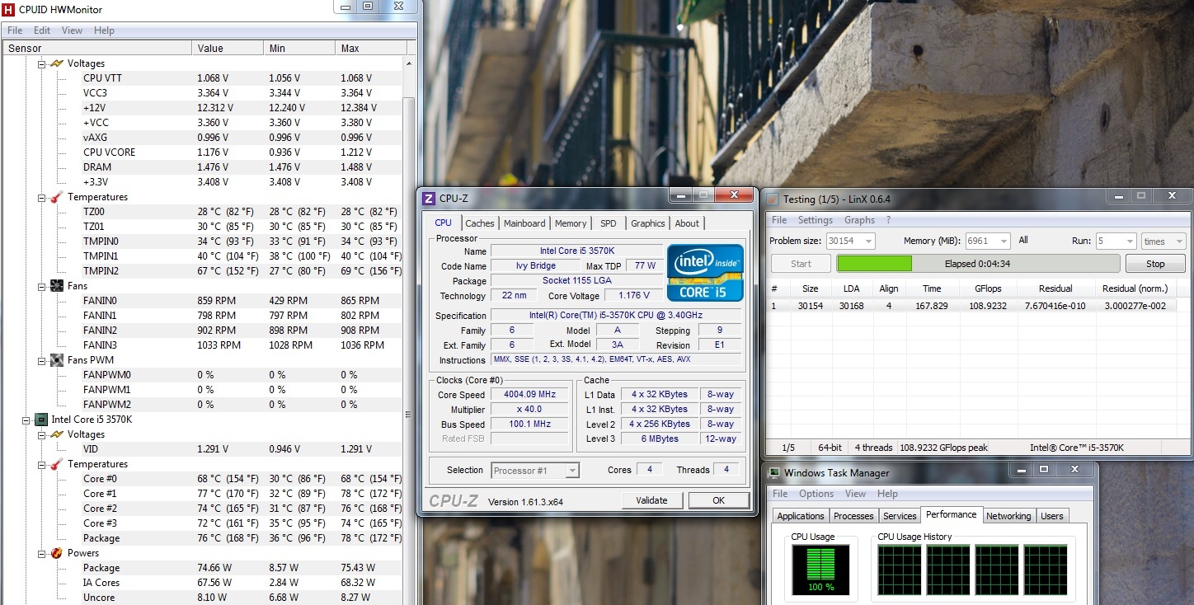Click the Fans icon in sensor tree
Screen dimensions: 1194x605
tap(57, 286)
